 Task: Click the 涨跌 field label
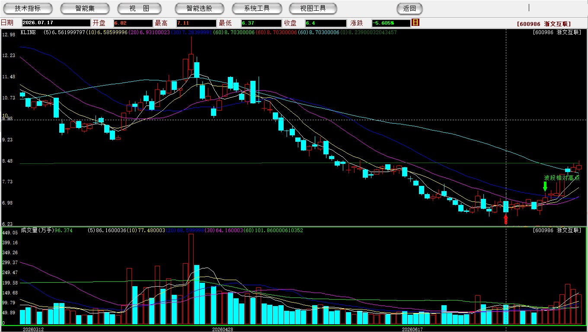click(357, 23)
